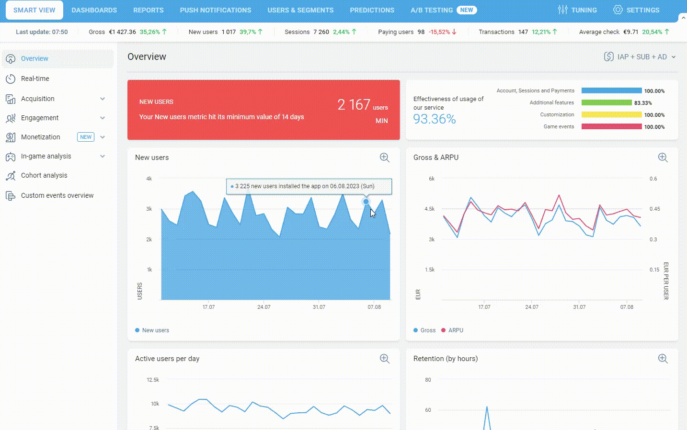This screenshot has width=687, height=430.
Task: Enlarge the Active users per day chart
Action: (x=384, y=359)
